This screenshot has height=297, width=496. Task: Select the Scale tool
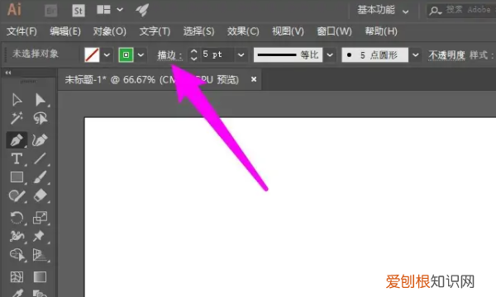coord(41,218)
